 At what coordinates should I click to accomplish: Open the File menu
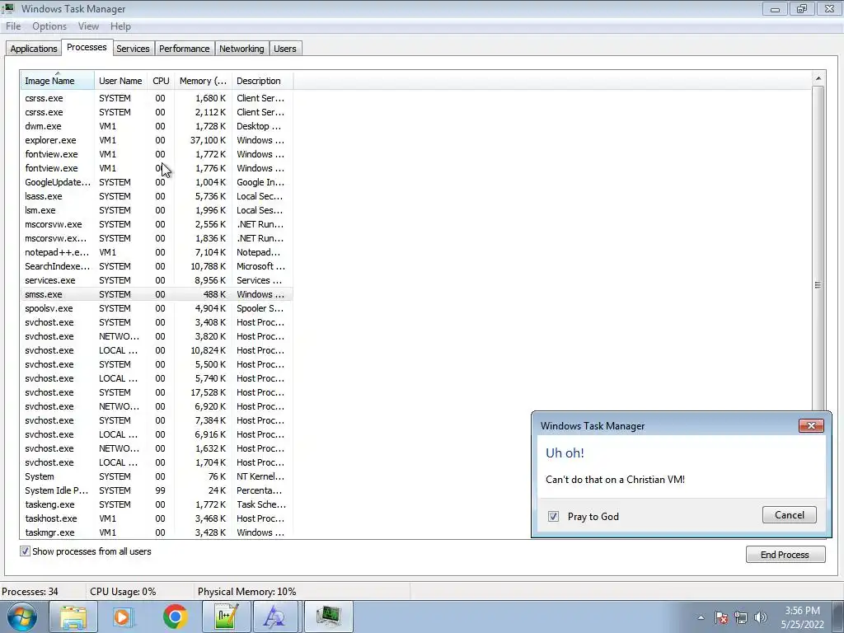tap(13, 26)
